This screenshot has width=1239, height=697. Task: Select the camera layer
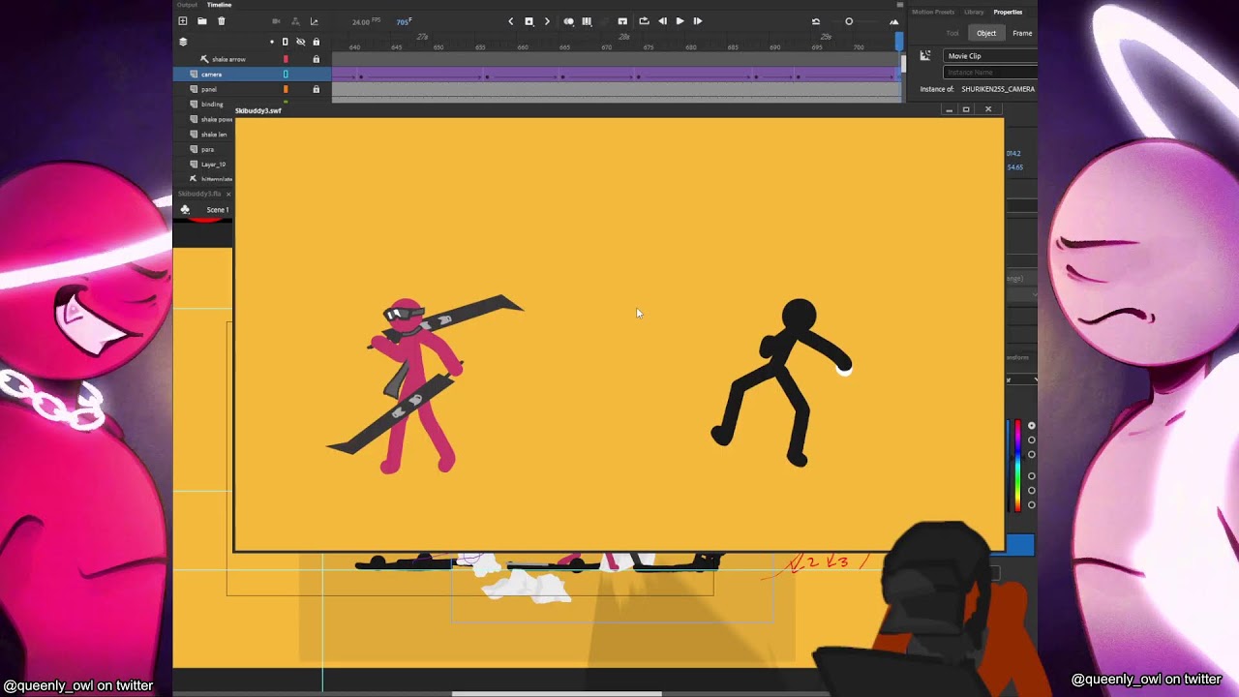[x=211, y=75]
